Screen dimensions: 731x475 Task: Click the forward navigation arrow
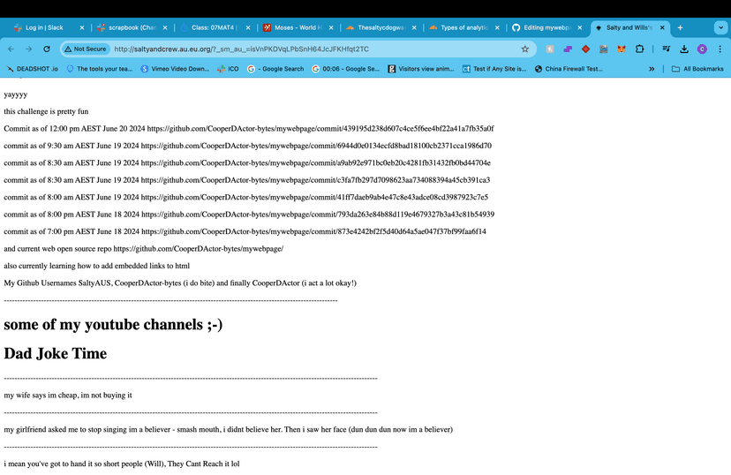coord(29,49)
